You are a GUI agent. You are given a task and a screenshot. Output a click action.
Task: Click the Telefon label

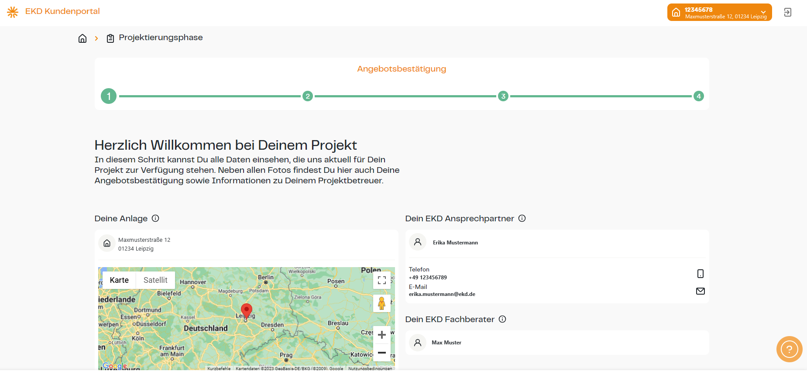419,270
